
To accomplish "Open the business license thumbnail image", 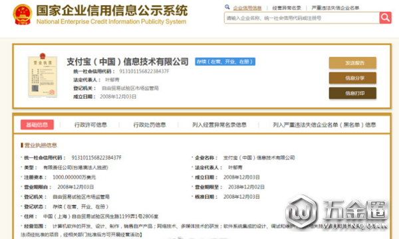I will [x=43, y=76].
